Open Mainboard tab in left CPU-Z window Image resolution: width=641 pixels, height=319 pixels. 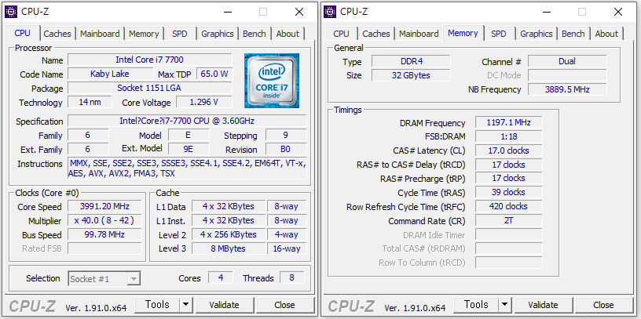[100, 34]
